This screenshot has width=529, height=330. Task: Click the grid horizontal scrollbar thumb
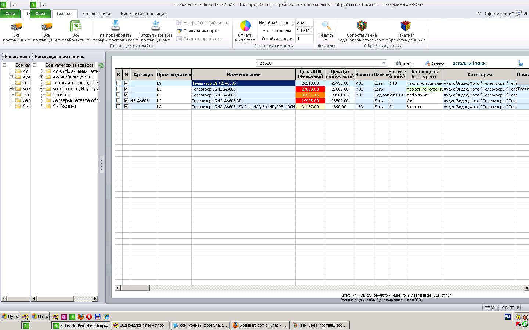point(135,288)
